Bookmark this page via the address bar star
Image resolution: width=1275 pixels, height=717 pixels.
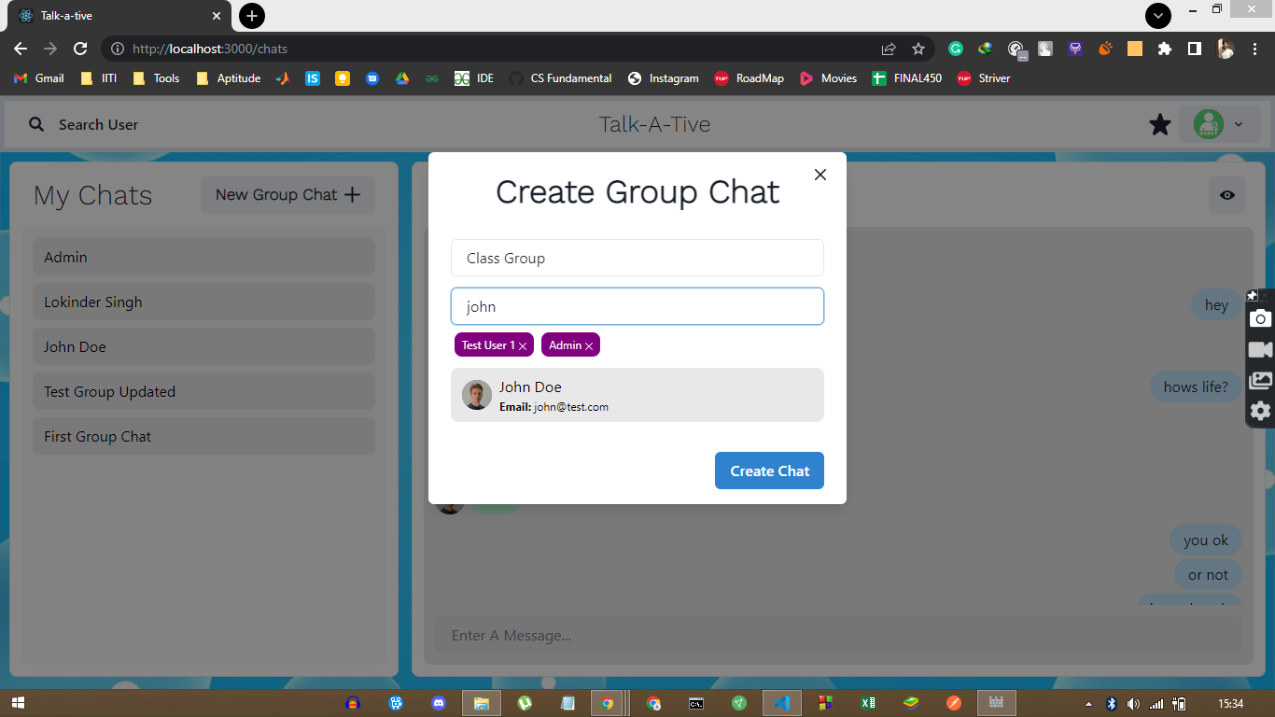coord(918,49)
